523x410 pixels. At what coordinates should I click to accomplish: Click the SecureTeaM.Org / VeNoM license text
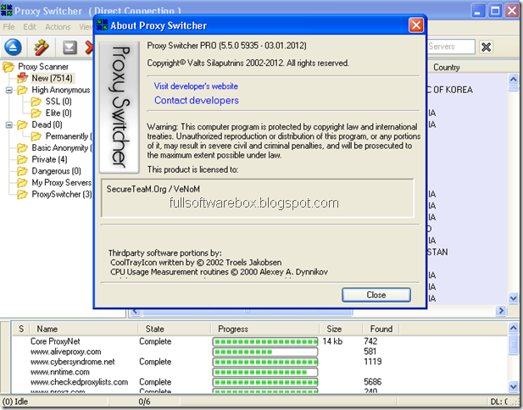tap(153, 190)
